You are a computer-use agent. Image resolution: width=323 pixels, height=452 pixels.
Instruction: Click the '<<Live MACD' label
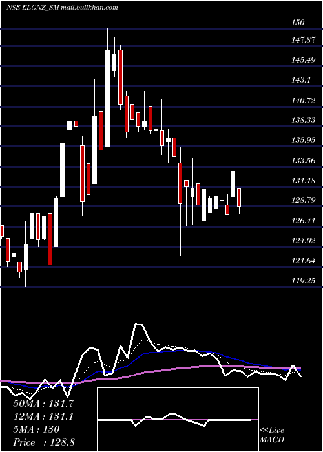272,435
